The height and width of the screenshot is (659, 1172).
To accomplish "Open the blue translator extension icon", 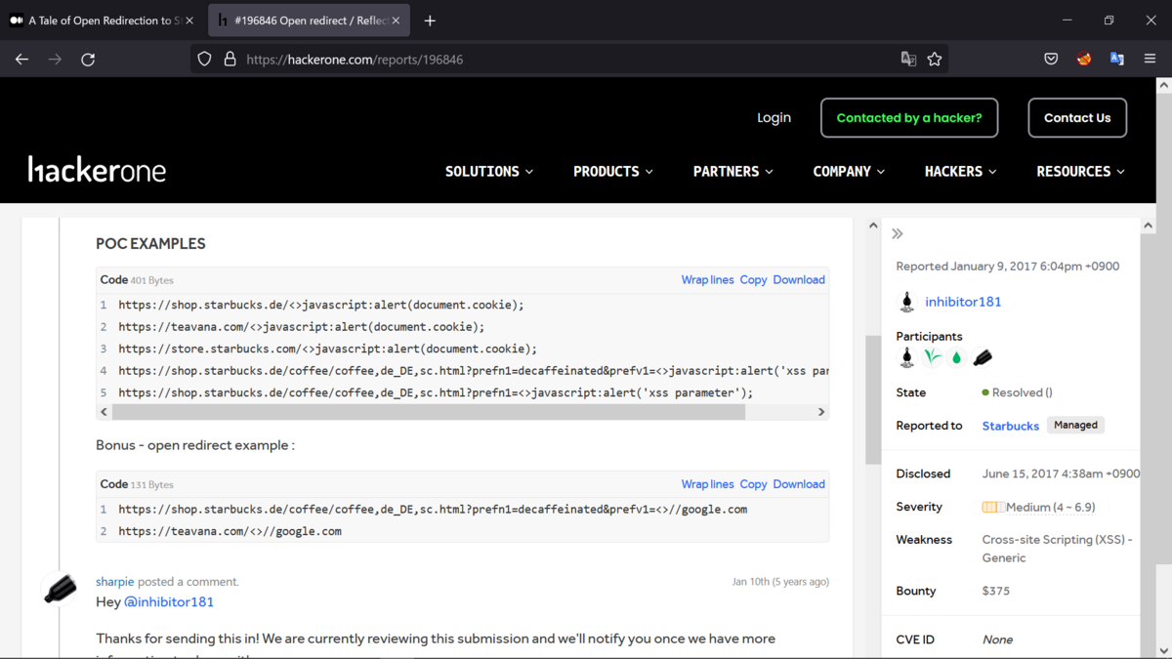I will click(1117, 60).
